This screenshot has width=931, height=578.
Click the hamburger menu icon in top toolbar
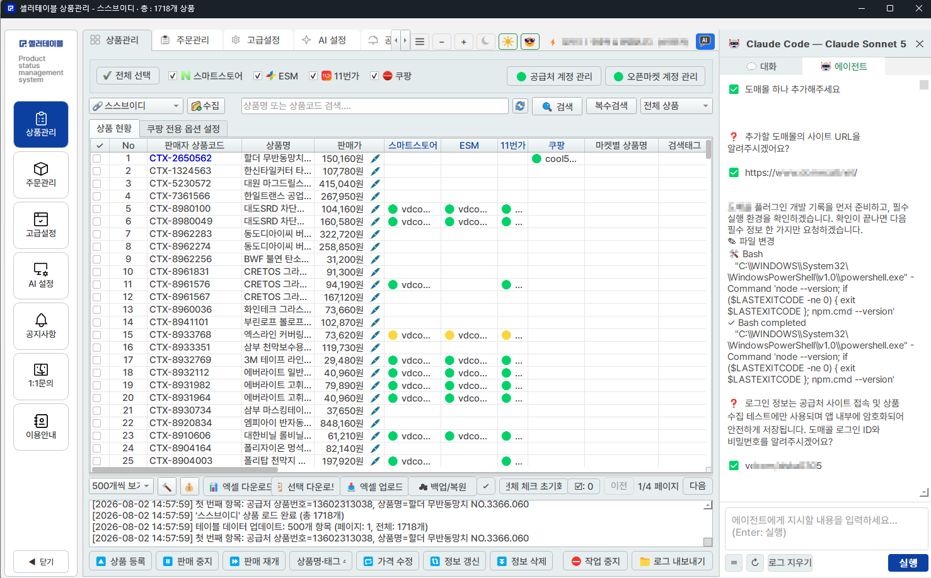[x=420, y=42]
